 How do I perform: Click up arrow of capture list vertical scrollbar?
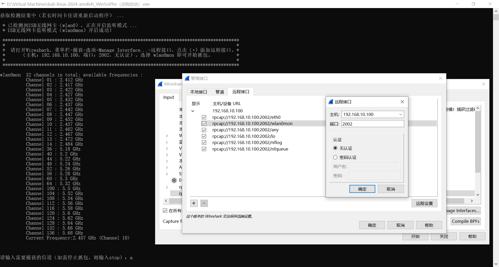pyautogui.click(x=478, y=108)
